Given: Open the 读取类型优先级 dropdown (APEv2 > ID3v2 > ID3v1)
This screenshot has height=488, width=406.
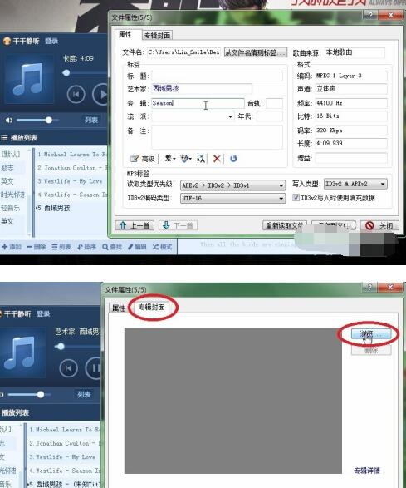Looking at the screenshot, I should (232, 185).
